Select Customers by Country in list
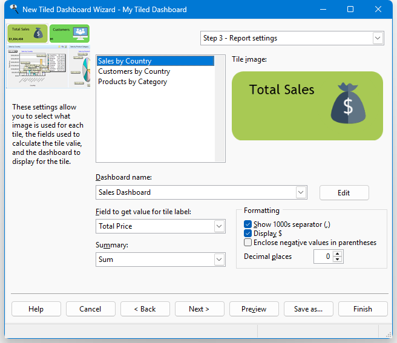Image resolution: width=397 pixels, height=343 pixels. click(134, 71)
